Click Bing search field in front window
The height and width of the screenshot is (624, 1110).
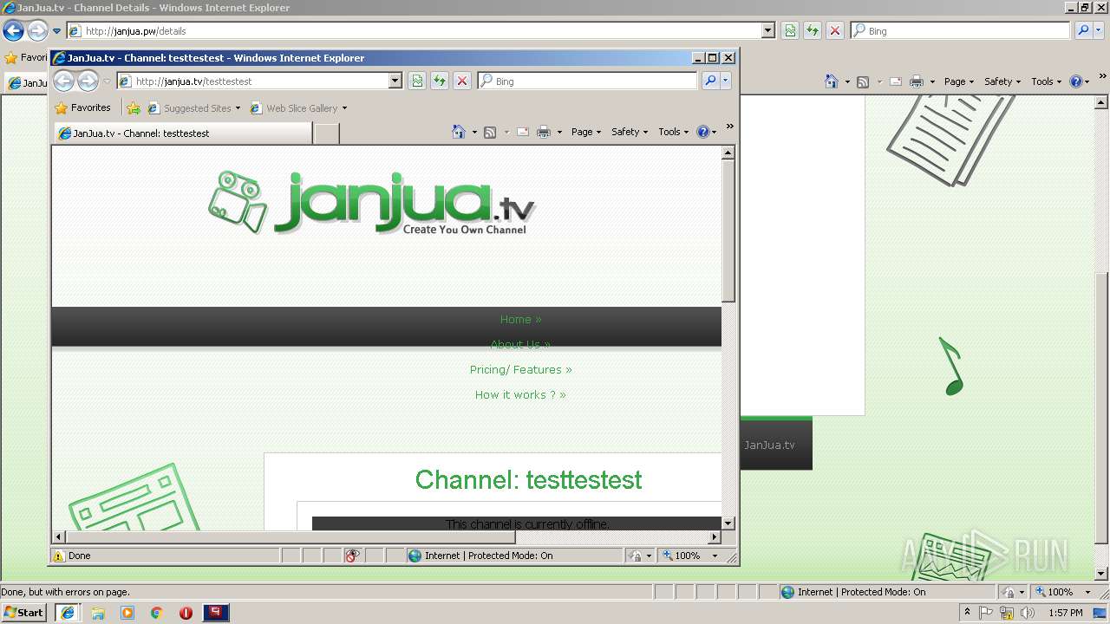pos(587,81)
